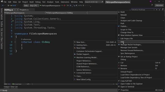
Task: Select the OldWay.cs tab
Action: coord(9,10)
